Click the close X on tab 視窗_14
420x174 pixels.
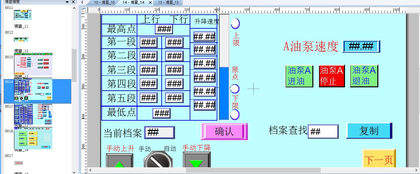pyautogui.click(x=150, y=2)
